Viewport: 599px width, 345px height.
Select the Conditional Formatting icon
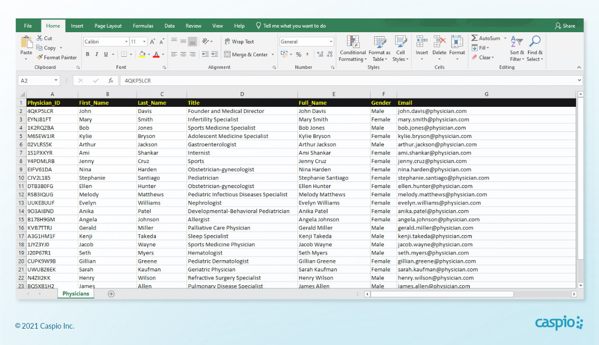[353, 42]
